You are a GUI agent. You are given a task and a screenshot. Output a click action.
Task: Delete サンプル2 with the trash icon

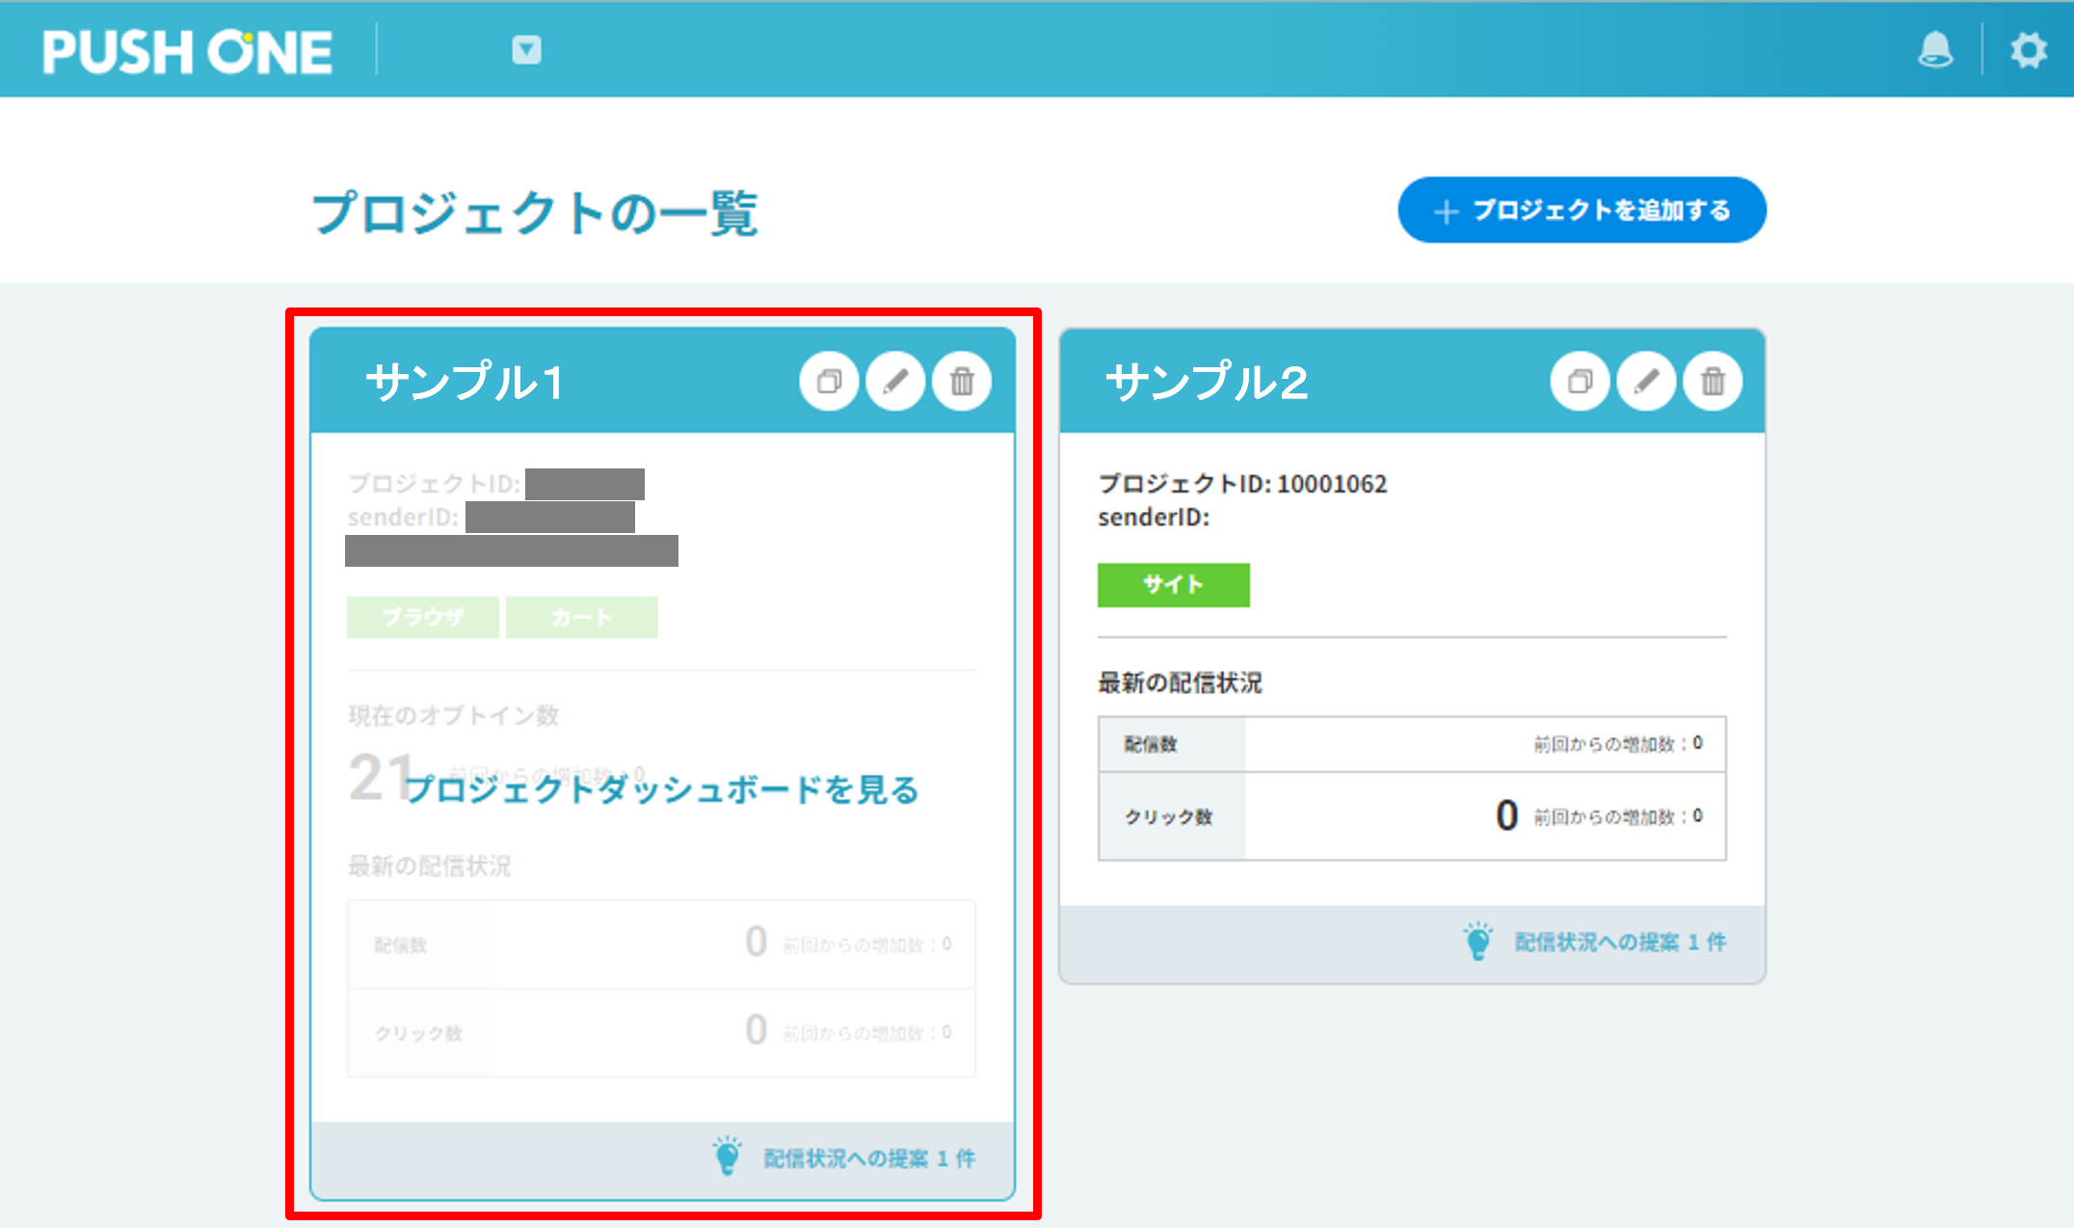(1713, 382)
